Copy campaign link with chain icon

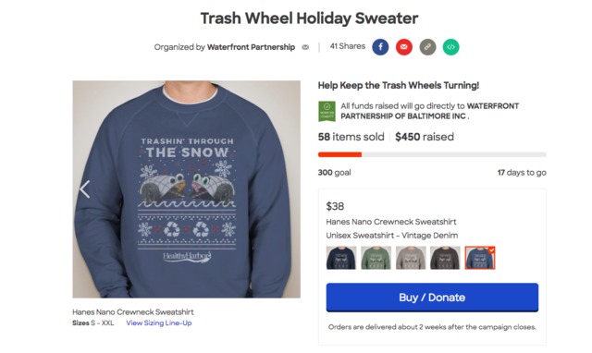(x=427, y=47)
